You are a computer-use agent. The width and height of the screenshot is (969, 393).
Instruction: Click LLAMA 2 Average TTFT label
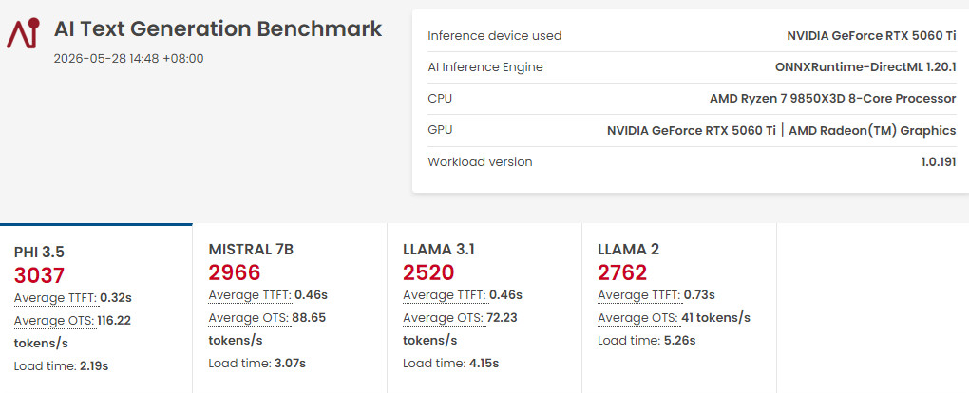coord(640,294)
